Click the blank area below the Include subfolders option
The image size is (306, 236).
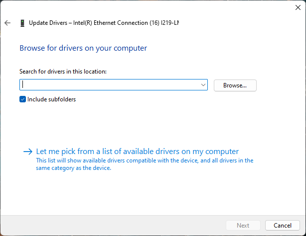point(125,124)
